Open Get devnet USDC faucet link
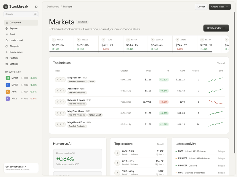This screenshot has height=177, width=237. (21, 168)
